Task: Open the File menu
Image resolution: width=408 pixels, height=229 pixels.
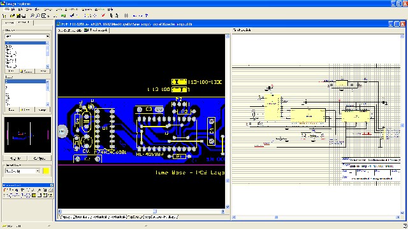Action: click(x=13, y=10)
